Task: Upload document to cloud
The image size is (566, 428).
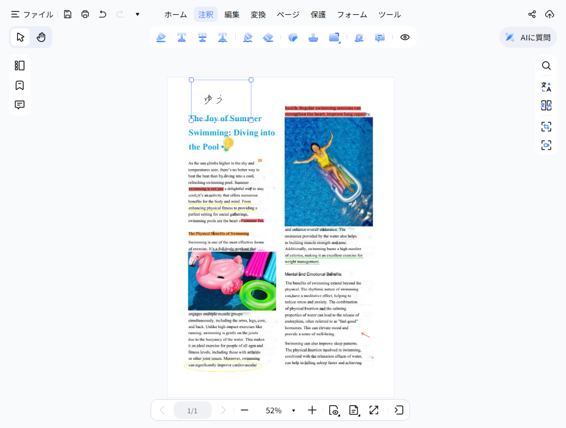Action: pos(550,14)
